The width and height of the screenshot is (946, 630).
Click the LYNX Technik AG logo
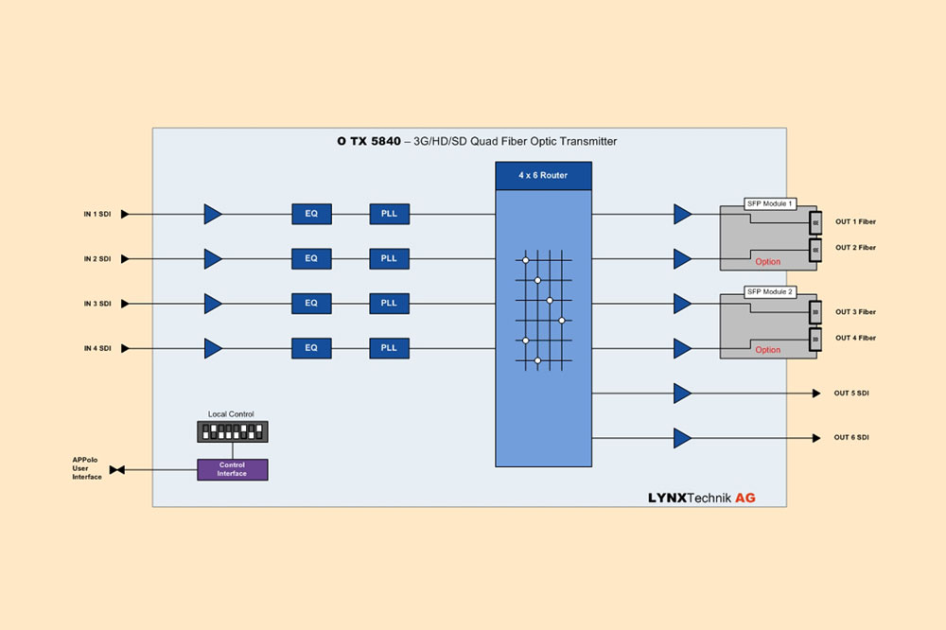point(701,497)
